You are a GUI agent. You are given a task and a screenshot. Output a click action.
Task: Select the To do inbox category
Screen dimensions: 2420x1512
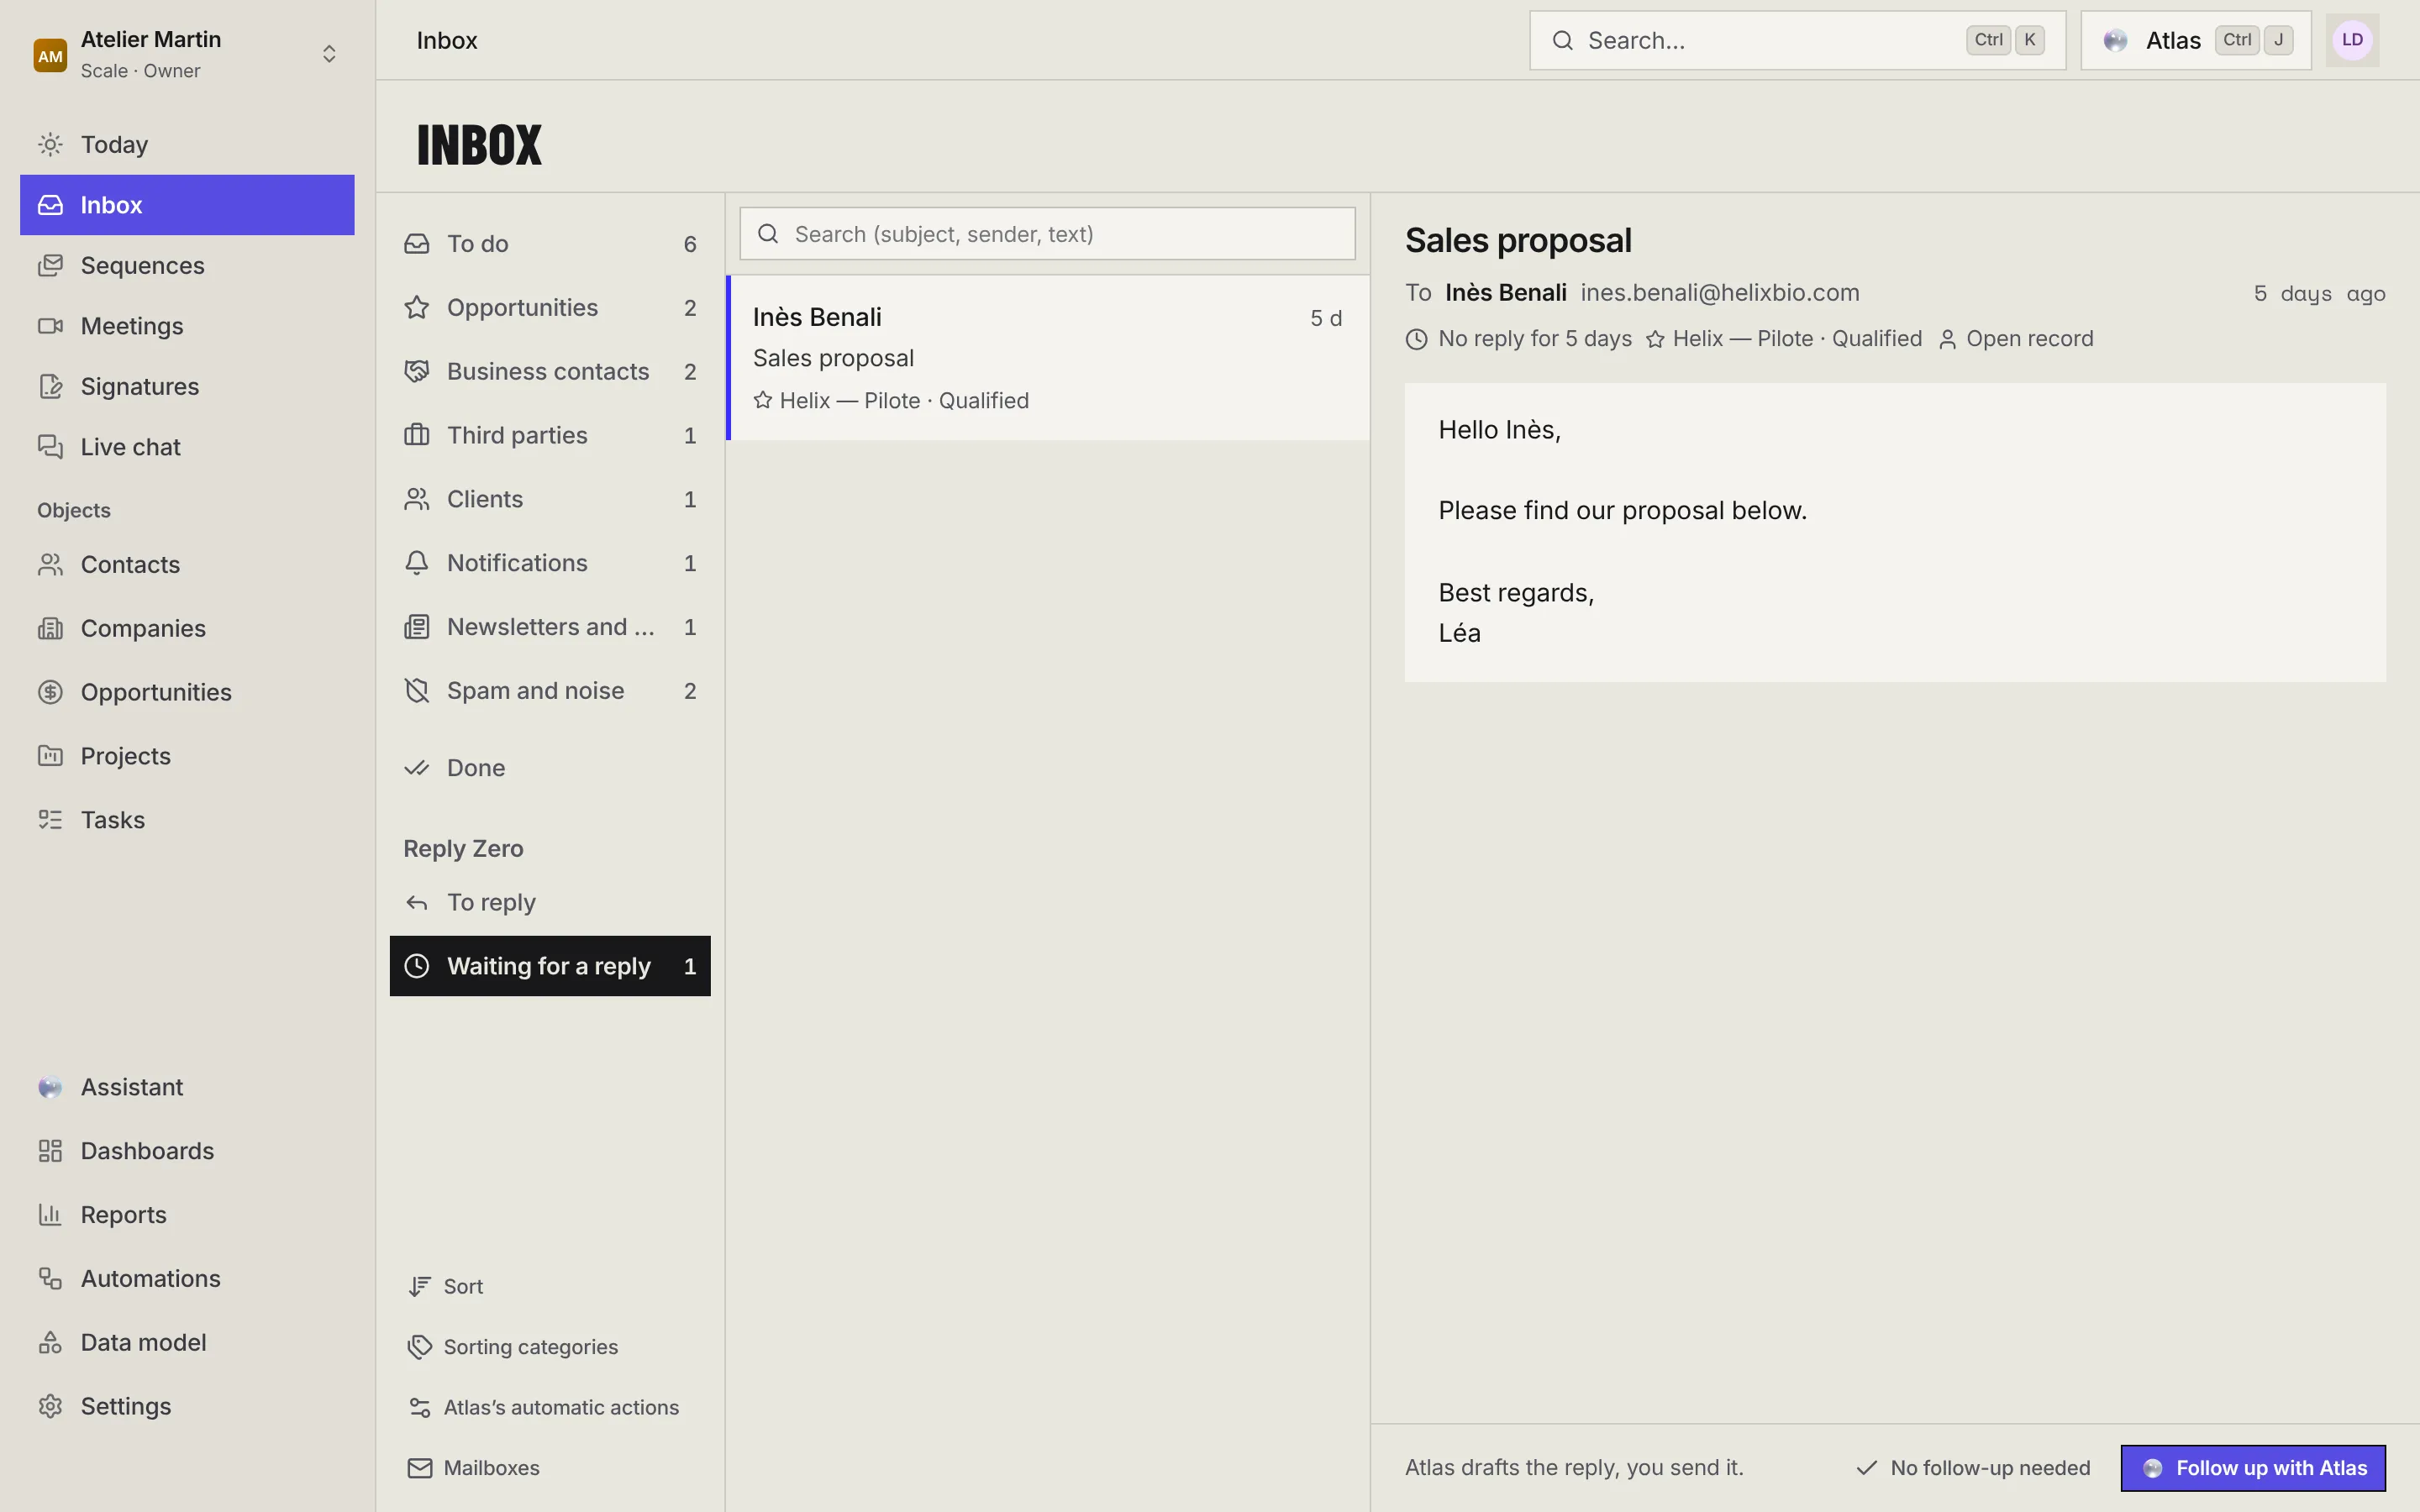[550, 244]
